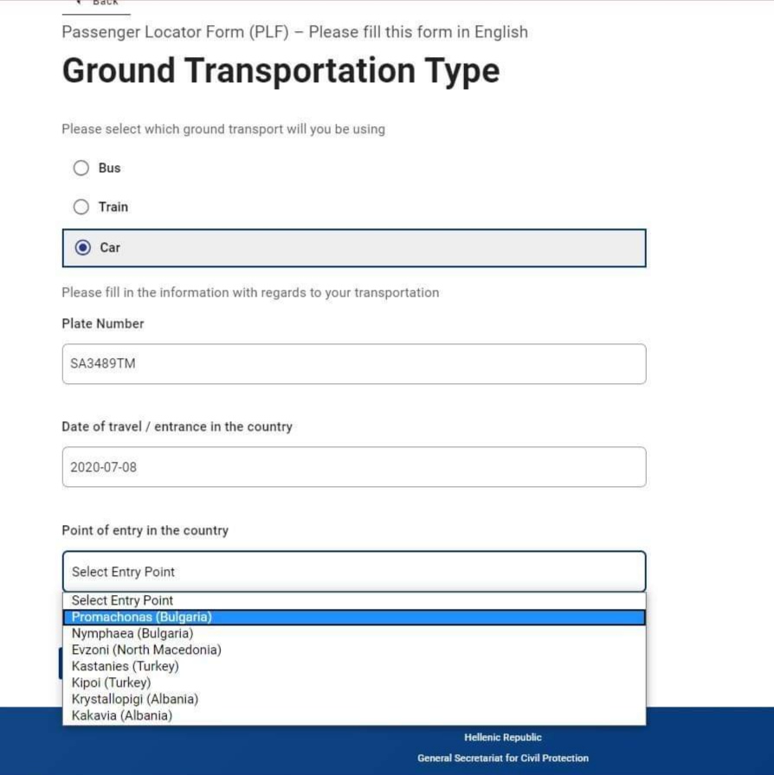Click the Hellenic Republic footer text
The image size is (774, 775).
[x=503, y=738]
